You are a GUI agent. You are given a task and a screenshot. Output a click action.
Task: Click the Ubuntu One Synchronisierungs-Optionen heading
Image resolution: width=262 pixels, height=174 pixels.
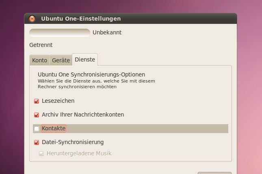click(91, 74)
